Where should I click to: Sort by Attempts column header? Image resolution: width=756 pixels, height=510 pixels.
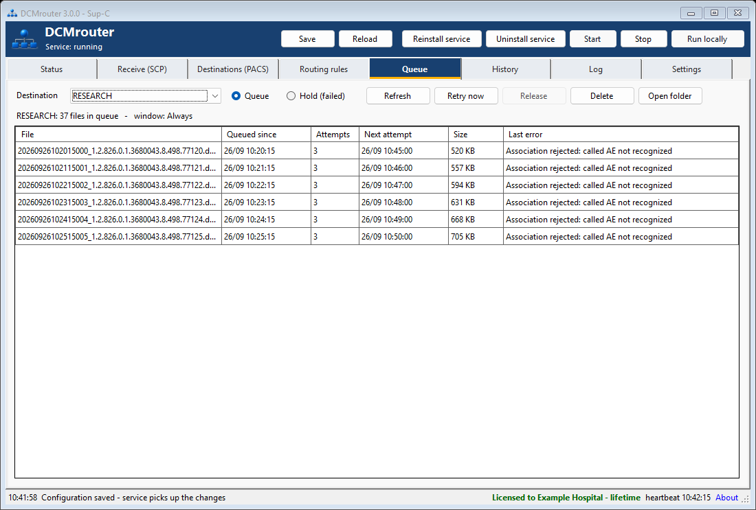coord(335,135)
